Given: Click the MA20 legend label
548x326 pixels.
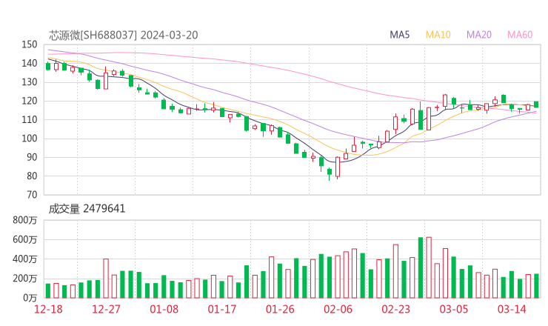Looking at the screenshot, I should coord(479,35).
